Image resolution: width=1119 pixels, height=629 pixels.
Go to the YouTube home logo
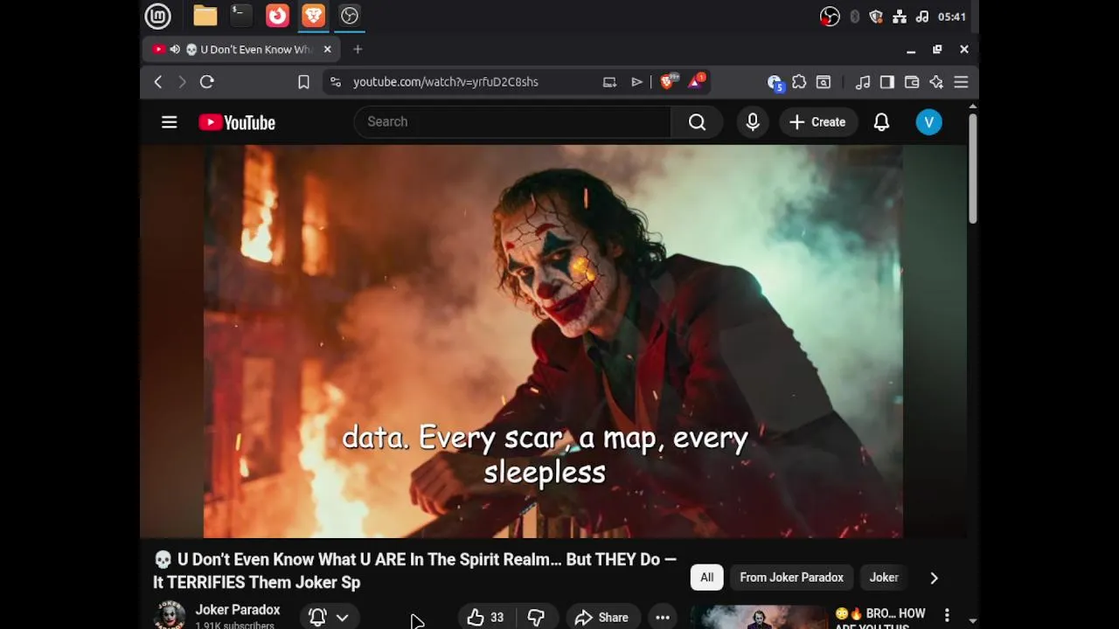tap(237, 122)
